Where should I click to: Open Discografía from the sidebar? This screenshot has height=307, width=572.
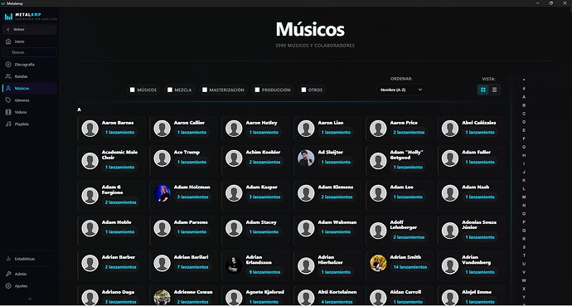click(29, 65)
